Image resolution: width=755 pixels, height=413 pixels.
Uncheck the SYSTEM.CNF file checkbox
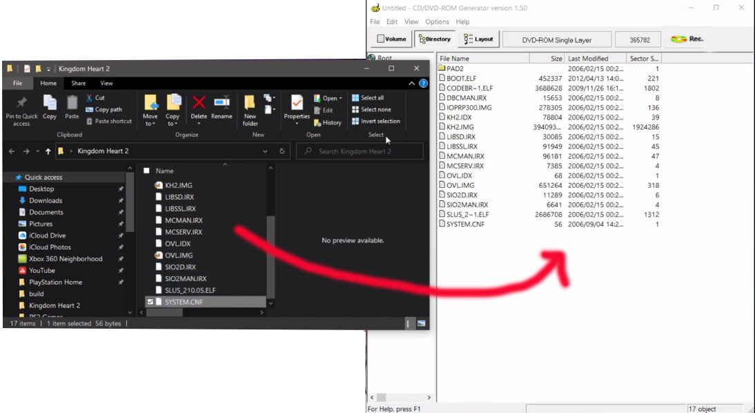[150, 302]
